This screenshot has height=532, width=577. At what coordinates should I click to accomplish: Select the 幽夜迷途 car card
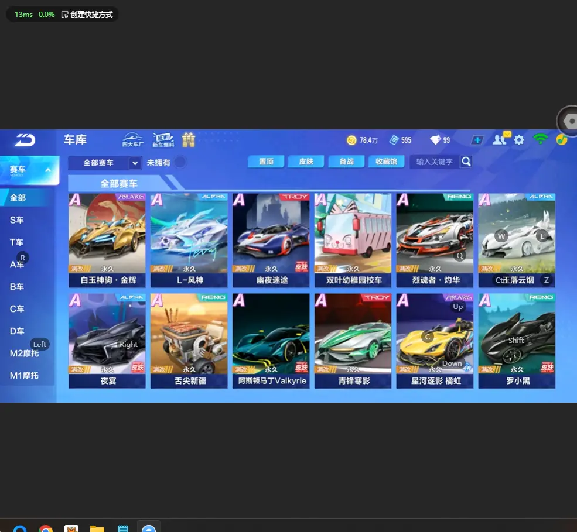271,241
